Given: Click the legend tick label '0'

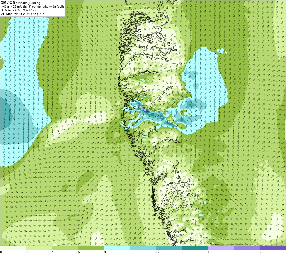Looking at the screenshot, I should [x=1, y=252].
